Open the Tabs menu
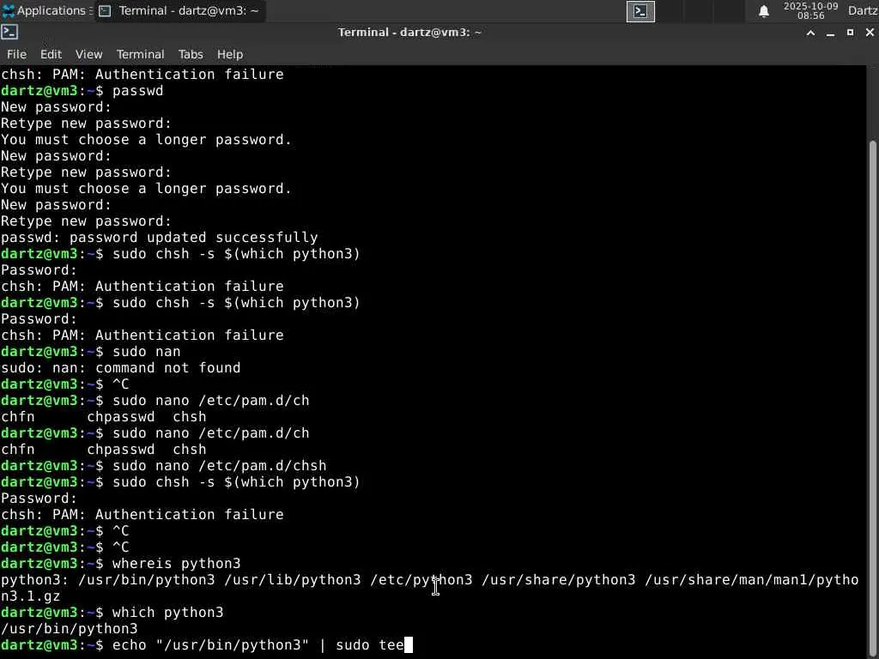The image size is (879, 659). 191,54
